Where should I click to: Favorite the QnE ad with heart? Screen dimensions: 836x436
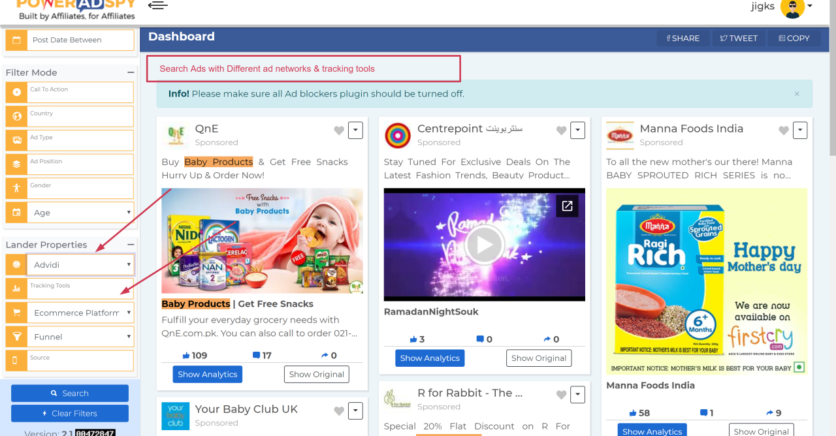[x=339, y=131]
